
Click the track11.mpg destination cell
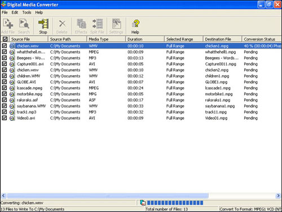216,112
